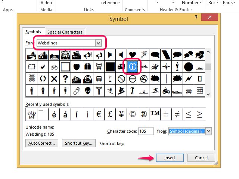The image size is (239, 179).
Task: Click the Insert button
Action: pos(170,158)
